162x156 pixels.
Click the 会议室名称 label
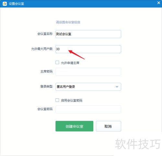coord(45,34)
